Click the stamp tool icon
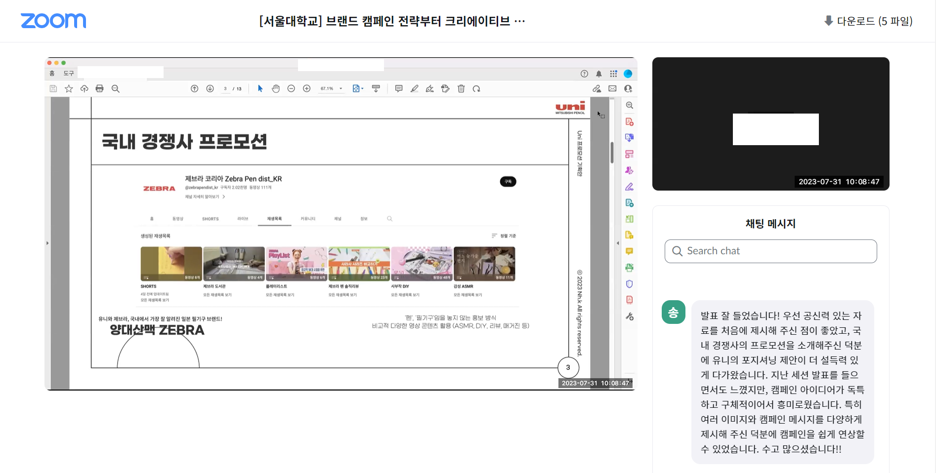This screenshot has height=473, width=936. (445, 88)
